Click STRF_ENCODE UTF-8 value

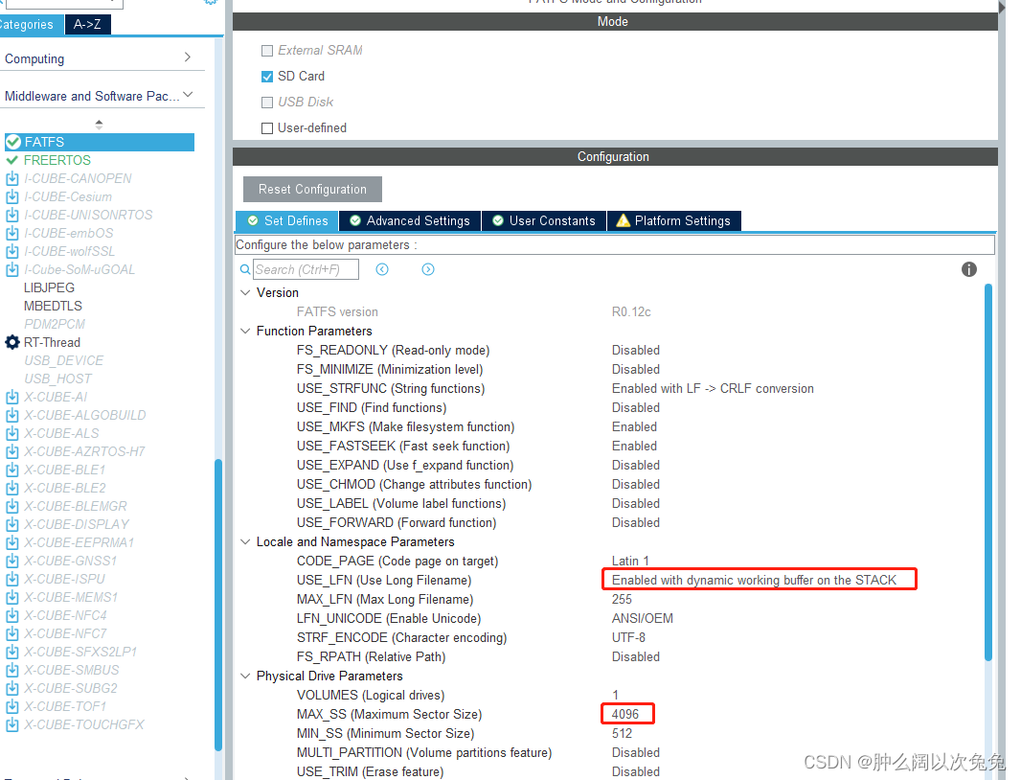[x=628, y=638]
